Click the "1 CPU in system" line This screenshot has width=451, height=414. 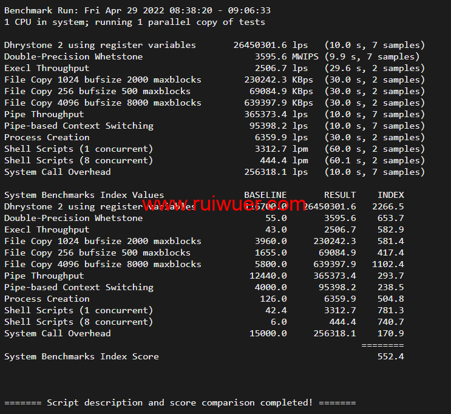(x=134, y=22)
